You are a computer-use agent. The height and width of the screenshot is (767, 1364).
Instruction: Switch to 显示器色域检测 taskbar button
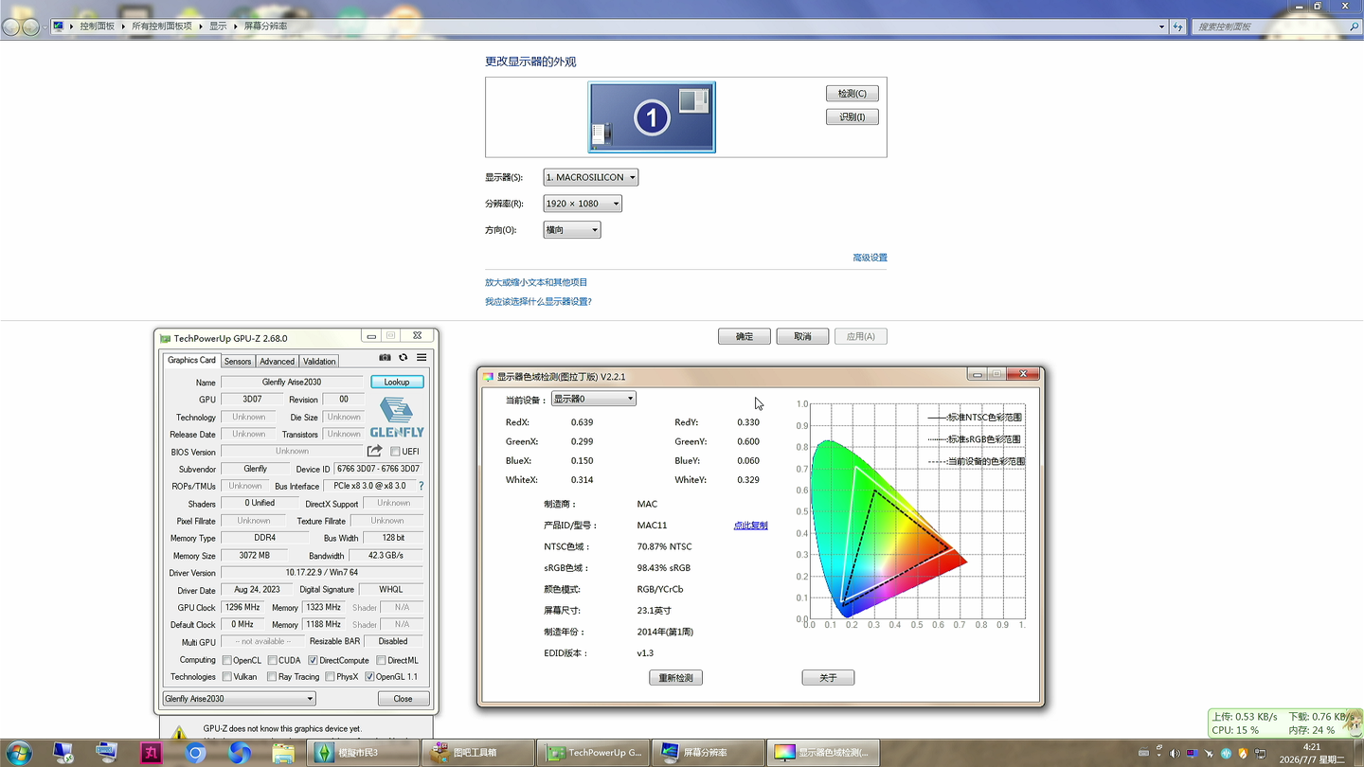coord(822,753)
